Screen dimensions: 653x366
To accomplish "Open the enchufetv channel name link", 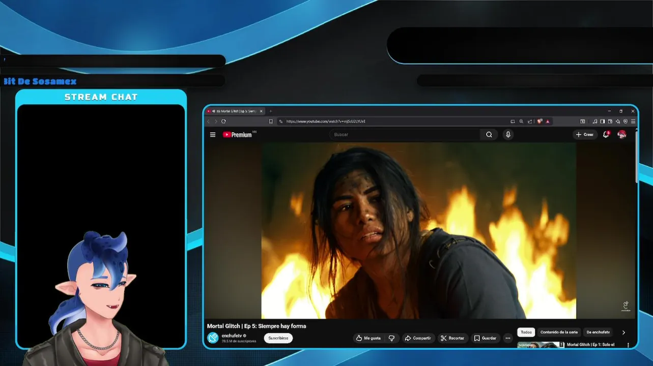I will 231,336.
